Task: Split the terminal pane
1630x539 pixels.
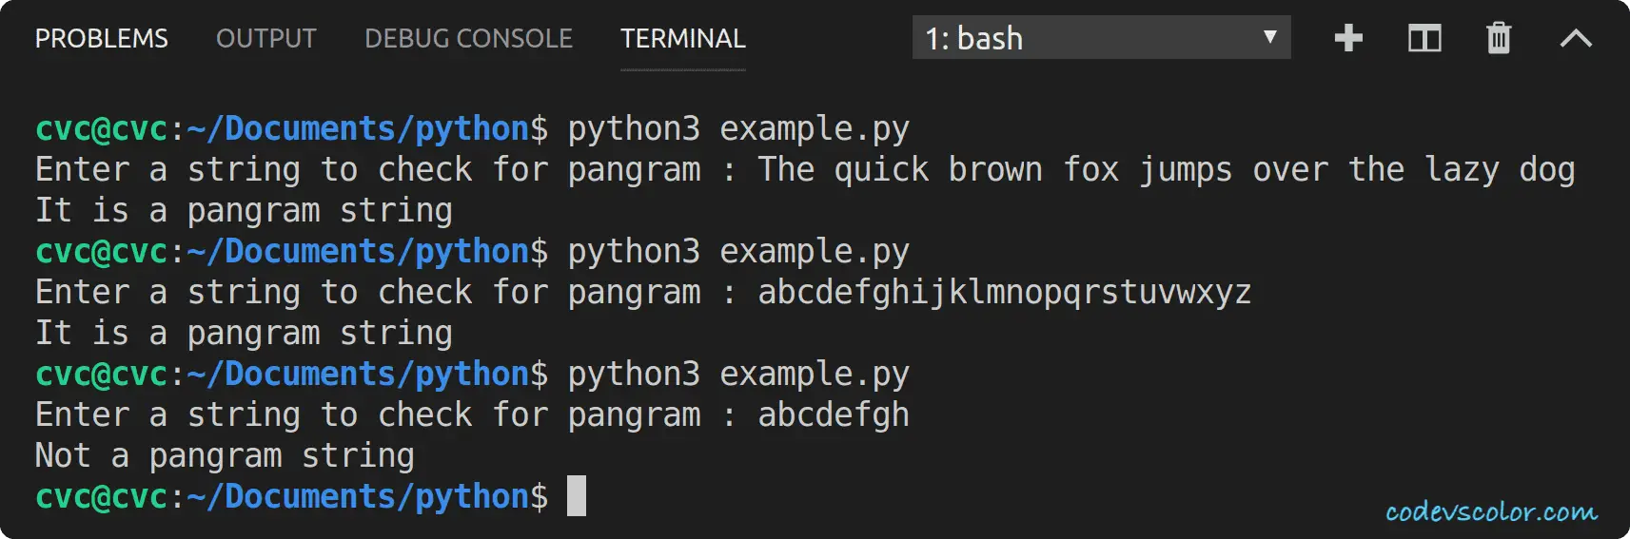Action: click(x=1424, y=38)
